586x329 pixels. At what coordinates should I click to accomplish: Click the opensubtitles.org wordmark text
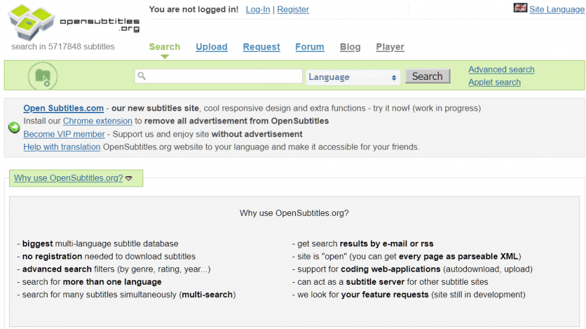[x=100, y=25]
